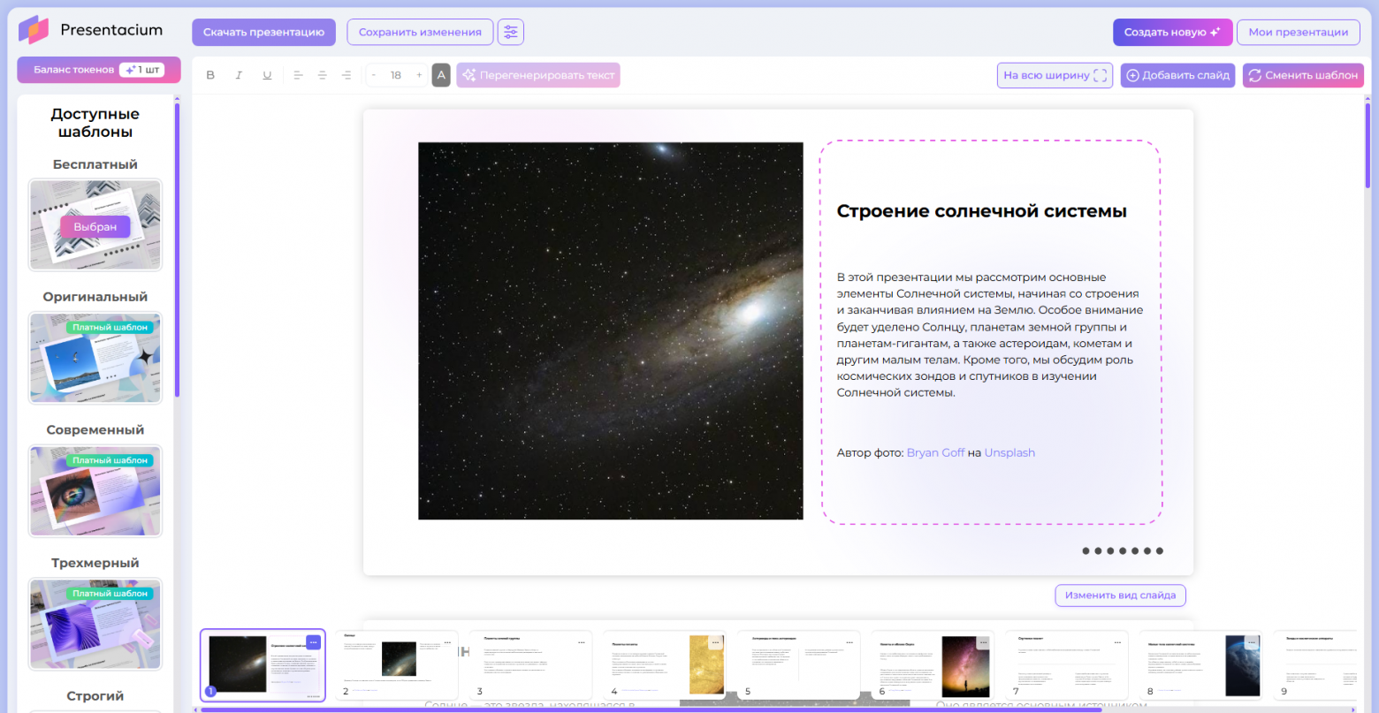Image resolution: width=1379 pixels, height=713 pixels.
Task: Click Скачать презентацию button
Action: tap(263, 32)
